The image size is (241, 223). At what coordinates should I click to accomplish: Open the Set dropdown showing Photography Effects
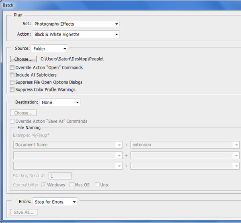76,24
